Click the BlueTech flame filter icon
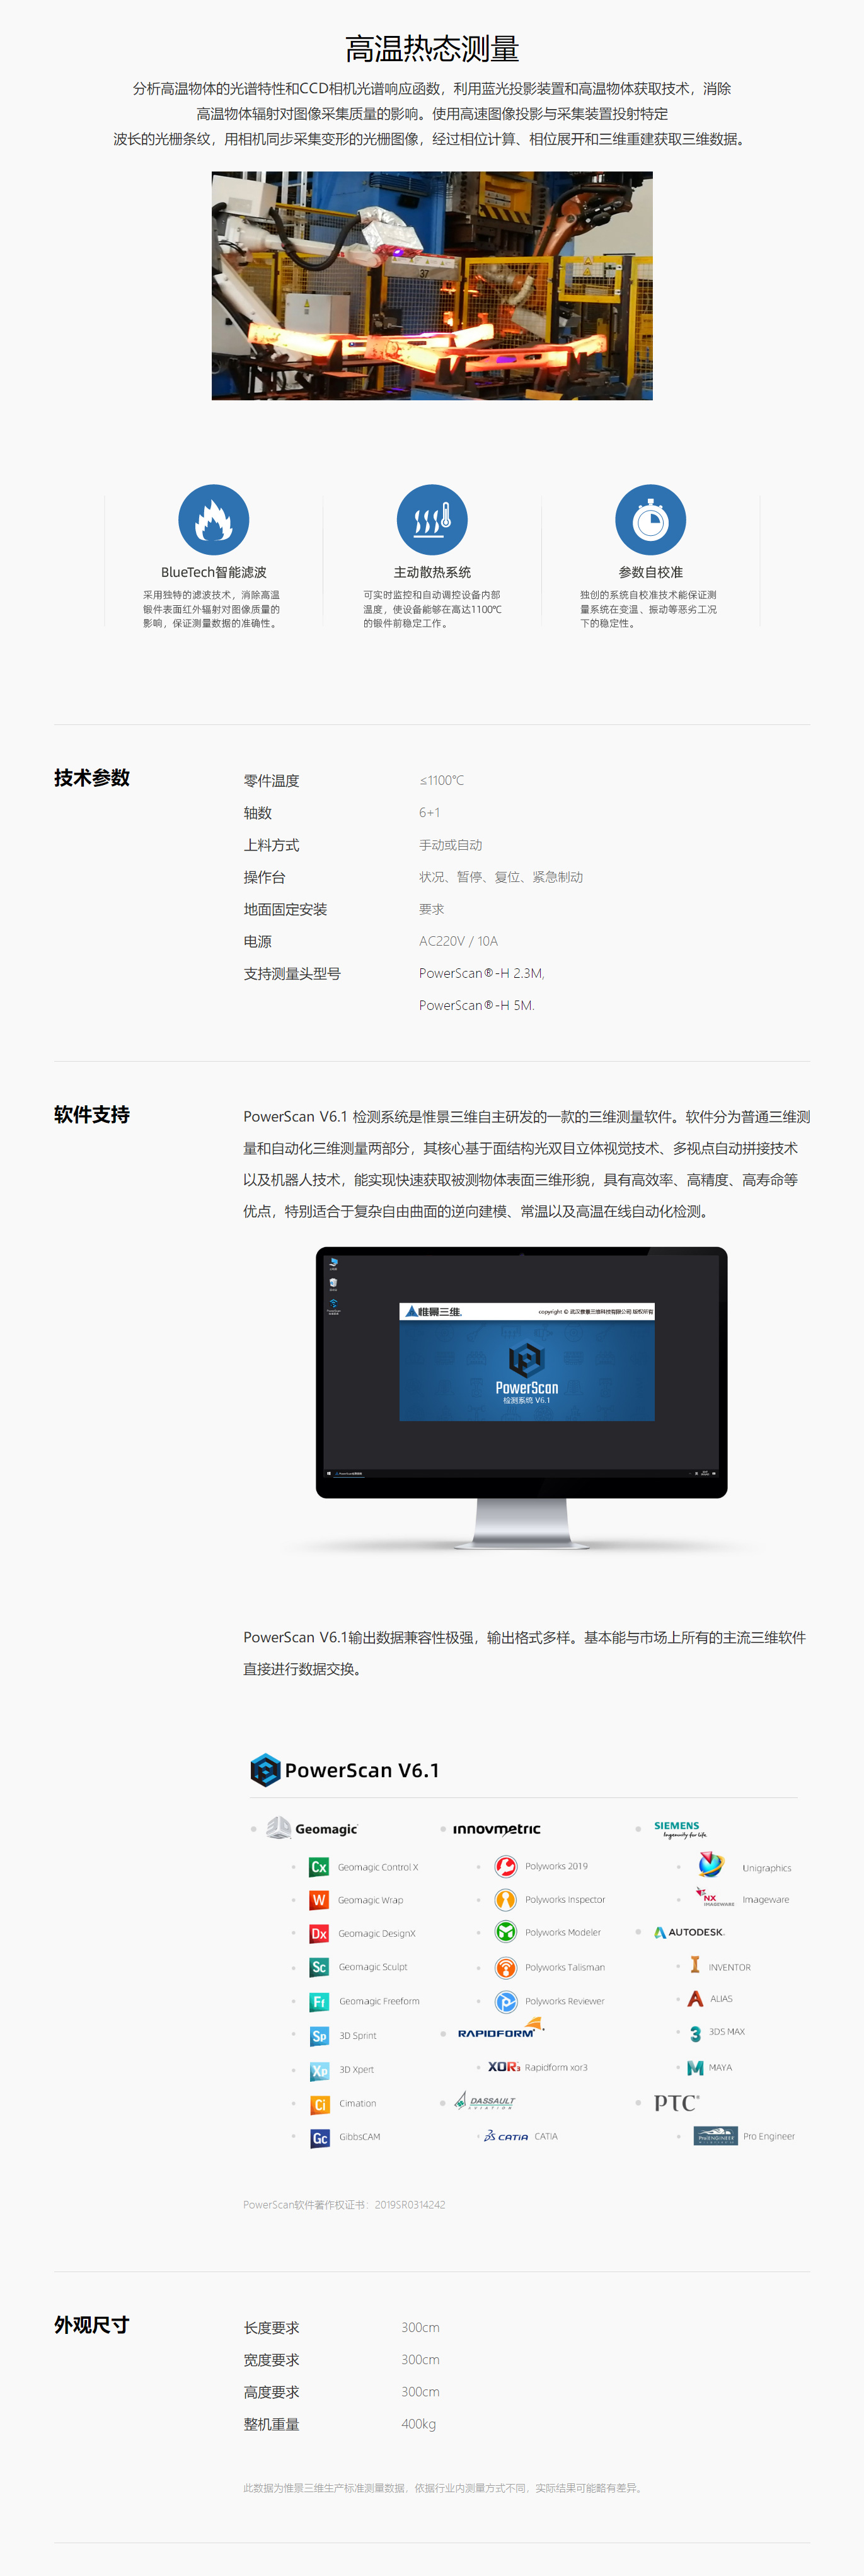864x2576 pixels. (x=213, y=520)
